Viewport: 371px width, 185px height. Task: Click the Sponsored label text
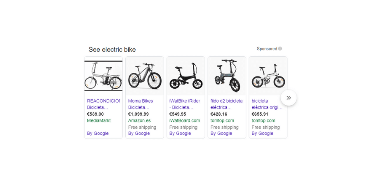267,49
